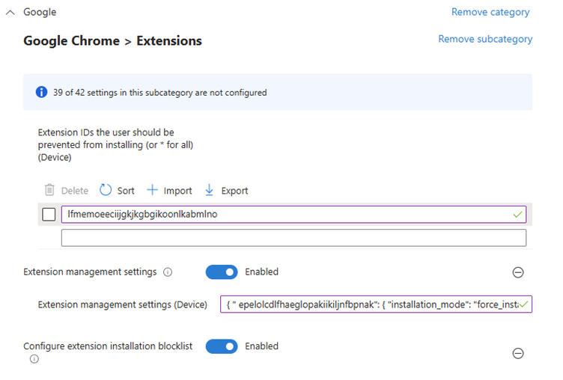Click the Extension management settings (Device) JSON field
563x380 pixels.
[x=376, y=304]
